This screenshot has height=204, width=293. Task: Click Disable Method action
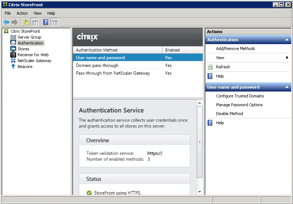[x=229, y=114]
